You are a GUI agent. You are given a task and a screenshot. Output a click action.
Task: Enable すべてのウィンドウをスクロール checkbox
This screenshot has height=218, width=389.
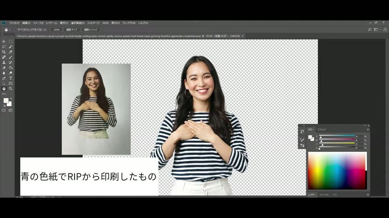coord(15,29)
